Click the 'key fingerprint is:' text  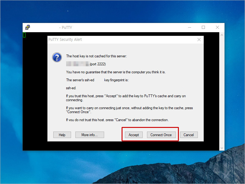[116, 80]
